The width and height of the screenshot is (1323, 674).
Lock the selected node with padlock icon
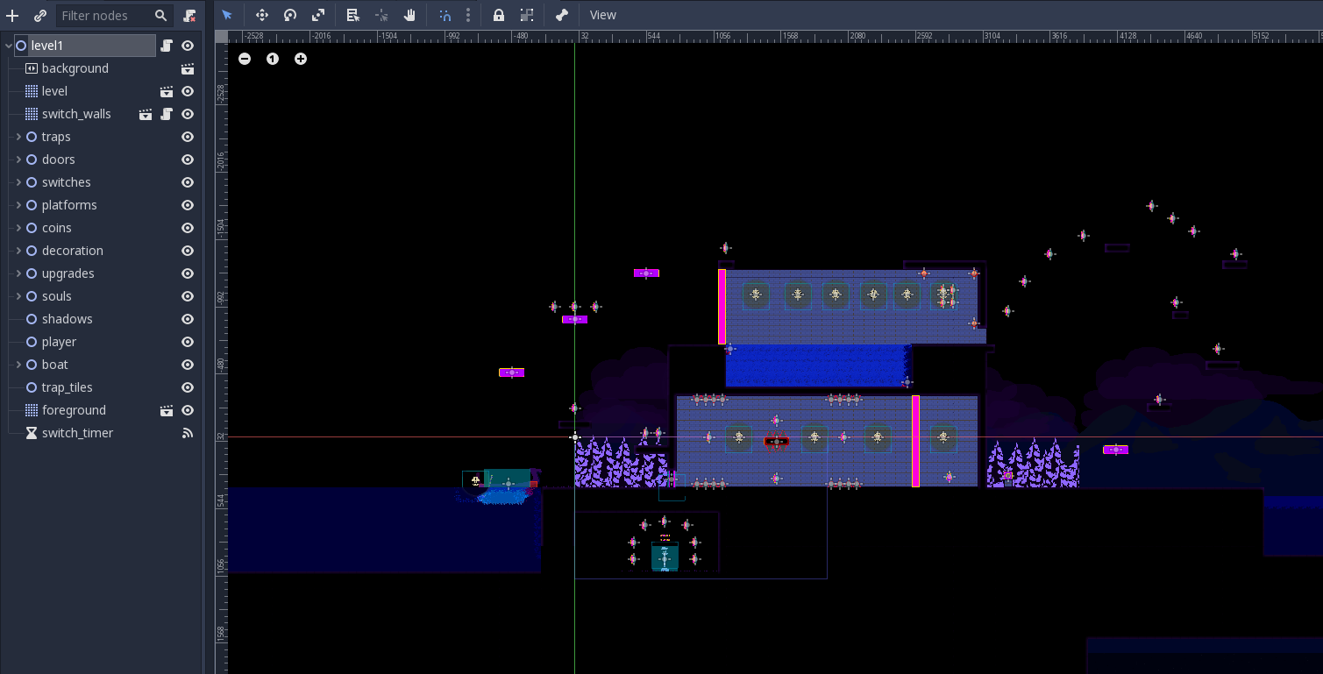[x=498, y=15]
